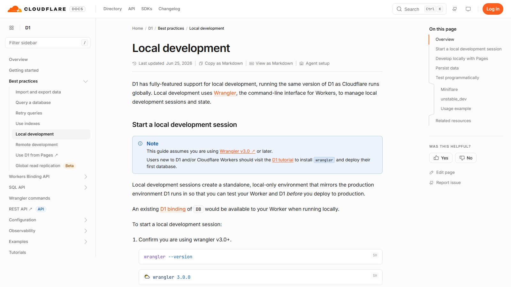Jump to Persist data section

point(447,68)
